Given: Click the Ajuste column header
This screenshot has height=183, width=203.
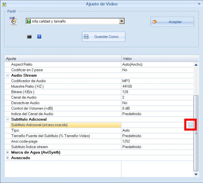Looking at the screenshot, I should click(11, 59).
